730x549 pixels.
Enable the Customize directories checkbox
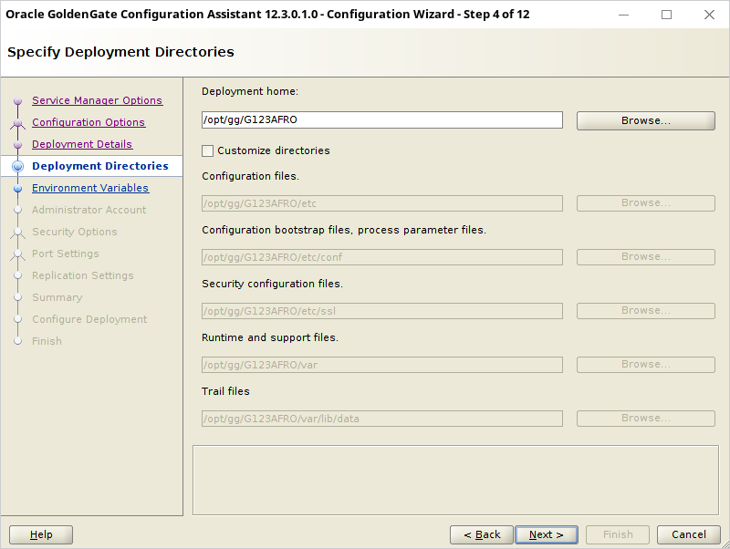coord(208,150)
